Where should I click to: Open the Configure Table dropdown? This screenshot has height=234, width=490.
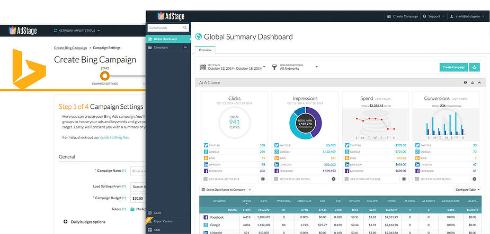point(467,190)
